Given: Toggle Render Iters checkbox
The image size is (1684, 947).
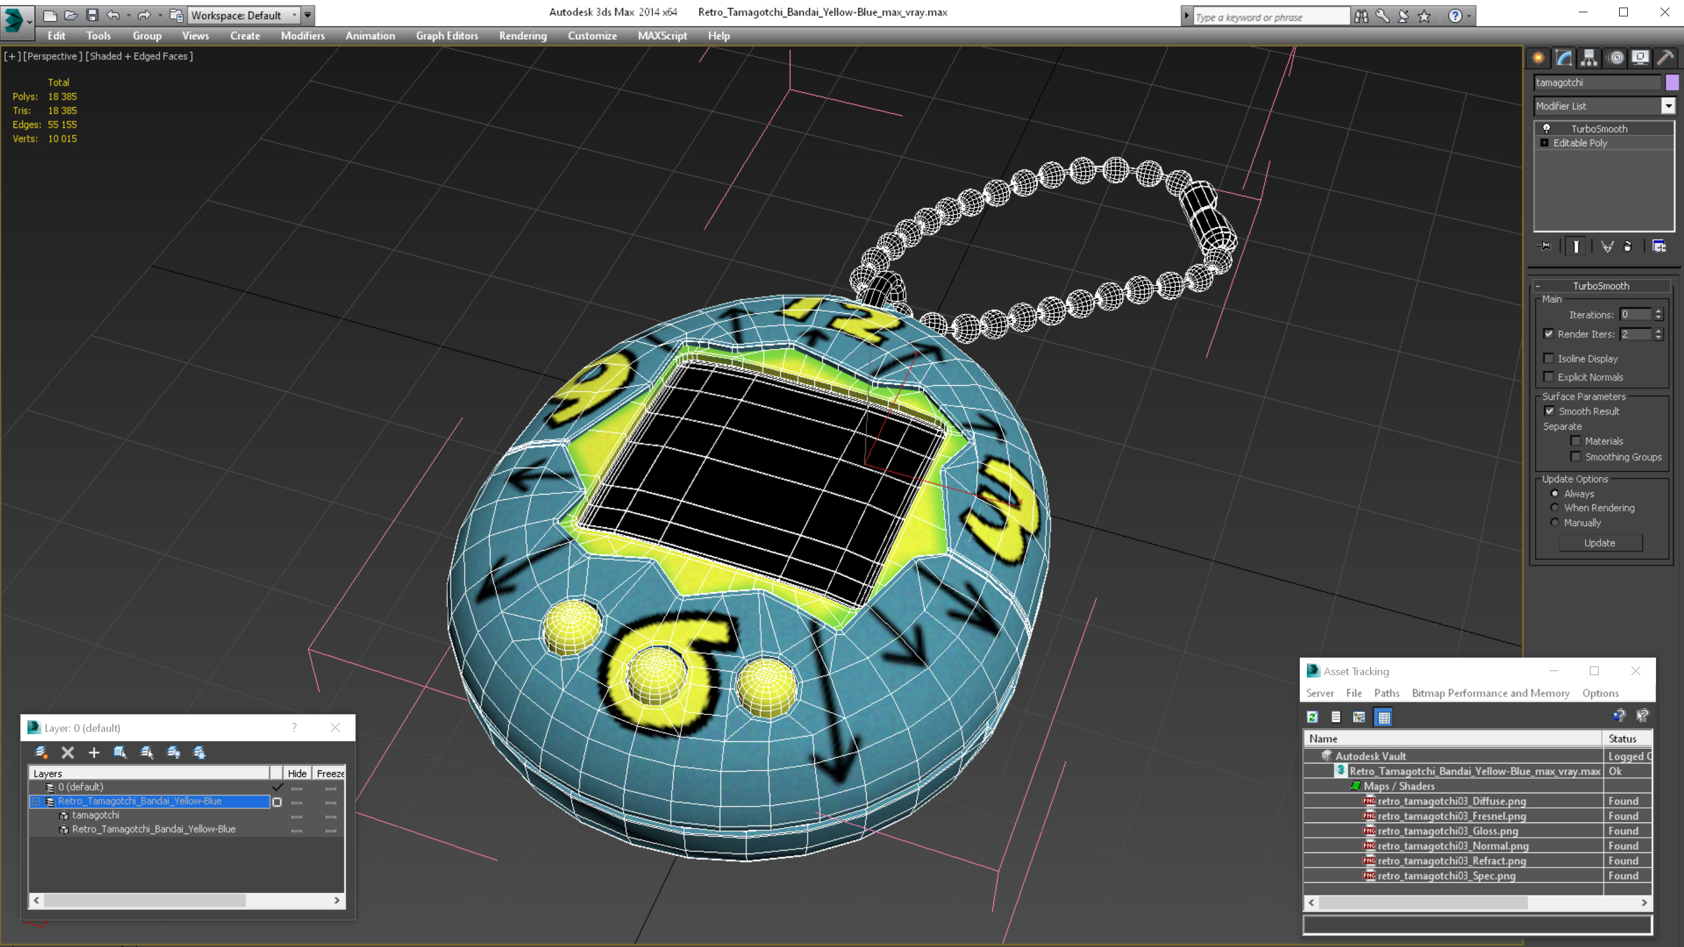Looking at the screenshot, I should [x=1549, y=333].
